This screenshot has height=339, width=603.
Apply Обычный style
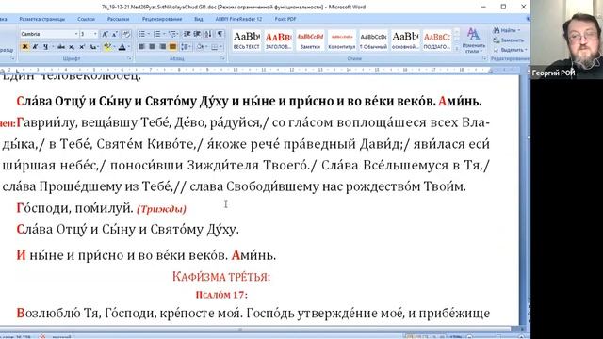(373, 40)
